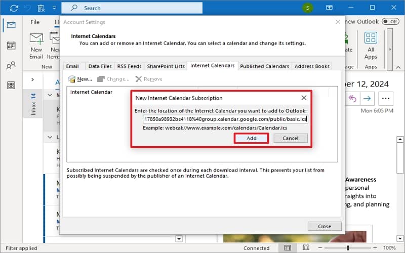Open the File menu tab

[x=35, y=22]
